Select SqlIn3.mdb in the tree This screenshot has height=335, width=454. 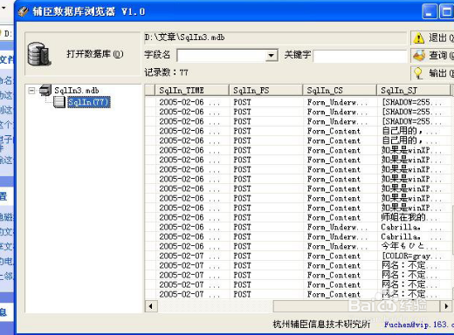pos(77,91)
